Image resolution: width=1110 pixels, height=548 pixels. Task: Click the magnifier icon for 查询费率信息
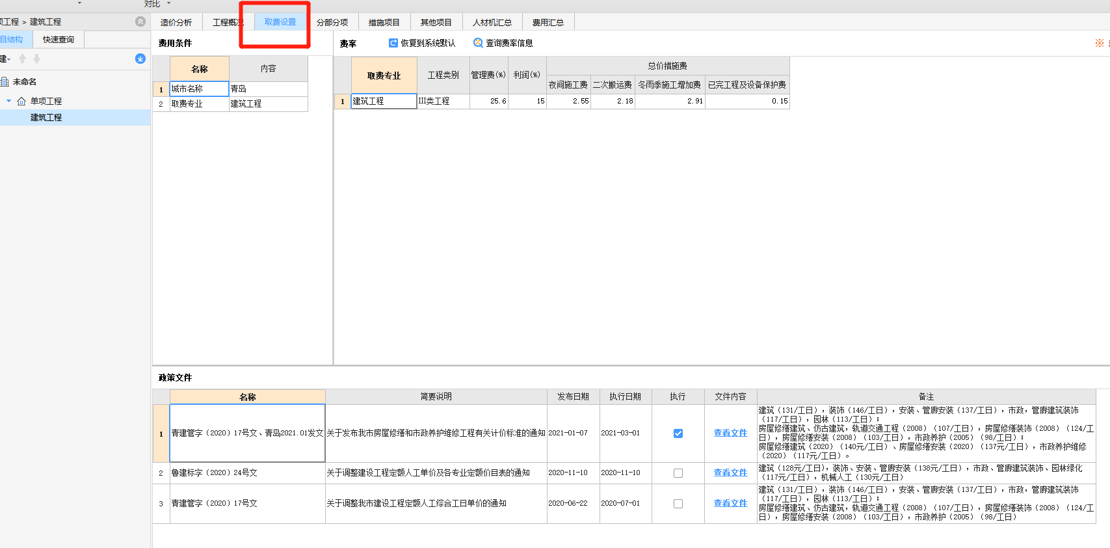(478, 43)
